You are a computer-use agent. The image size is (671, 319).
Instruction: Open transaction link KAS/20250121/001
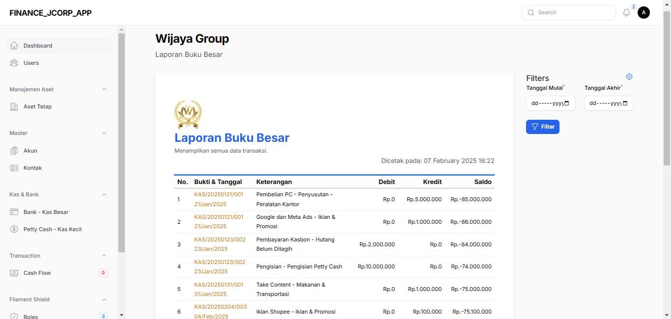tap(219, 194)
